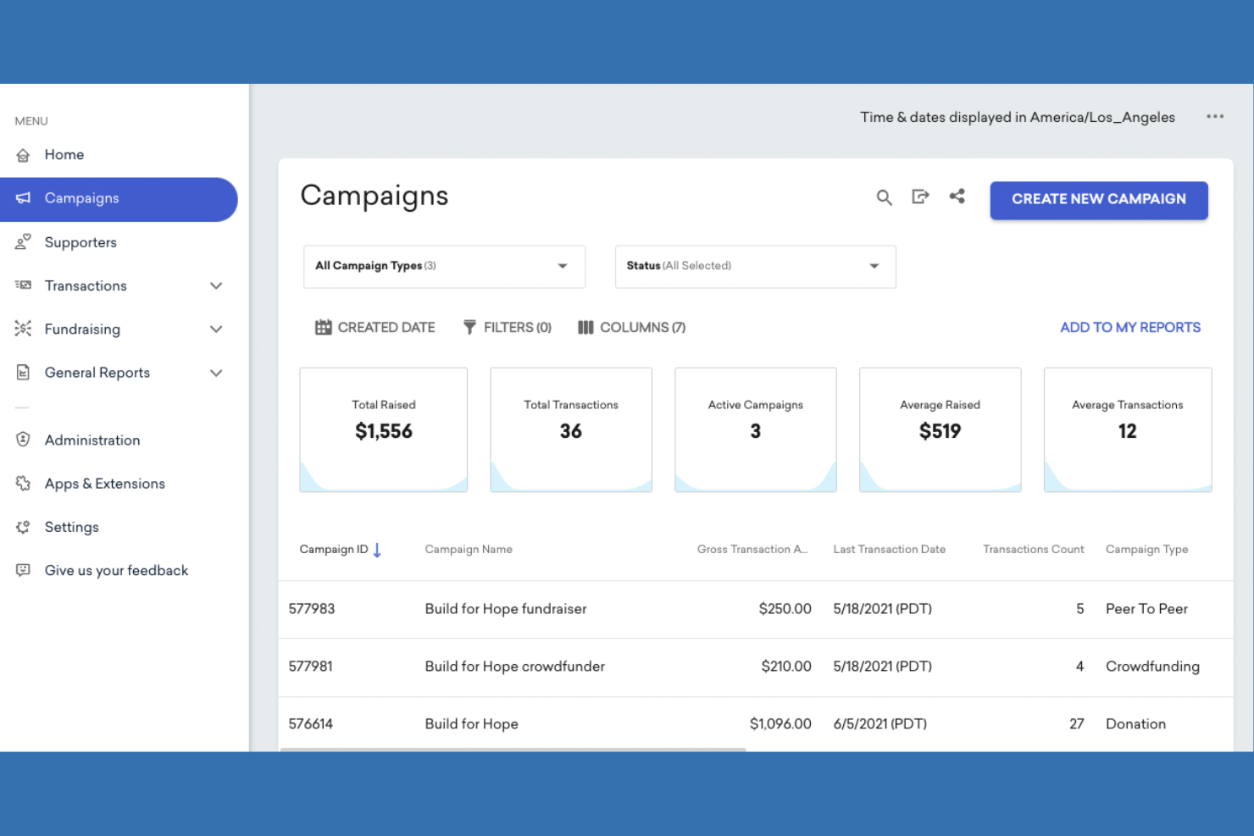
Task: Click the Create New Campaign button
Action: click(x=1099, y=200)
